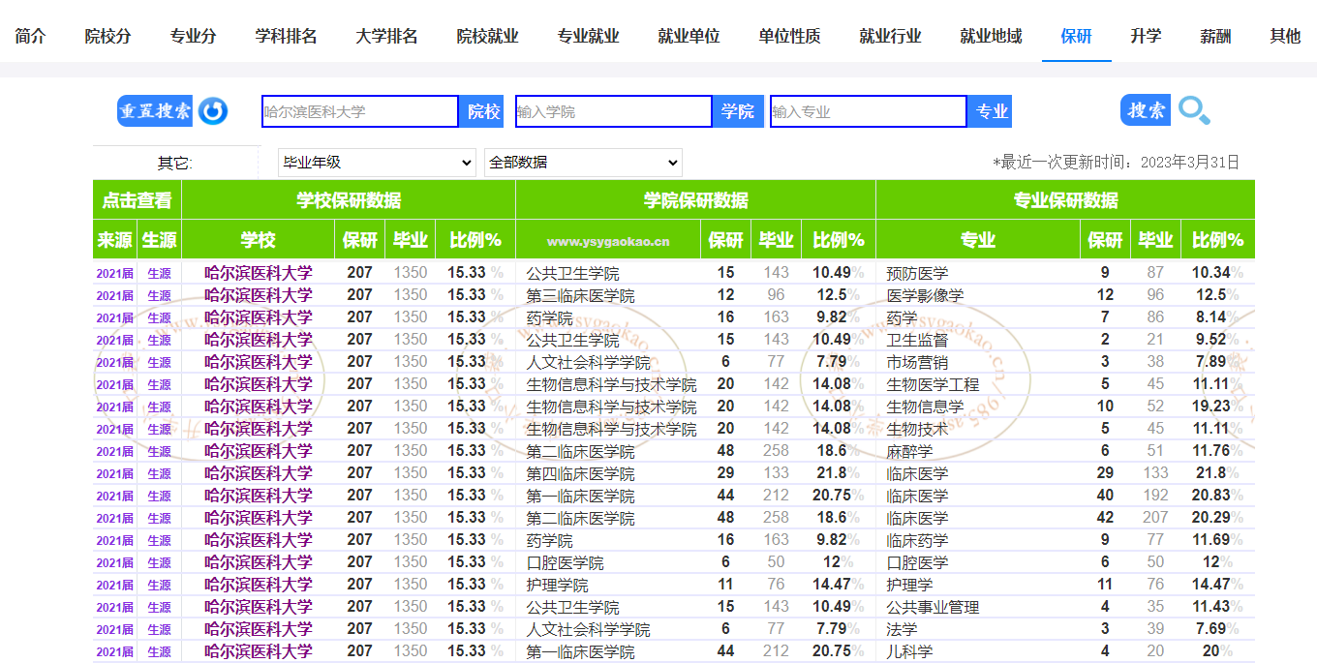
Task: Click the 卫生监督 major cell
Action: [x=918, y=341]
